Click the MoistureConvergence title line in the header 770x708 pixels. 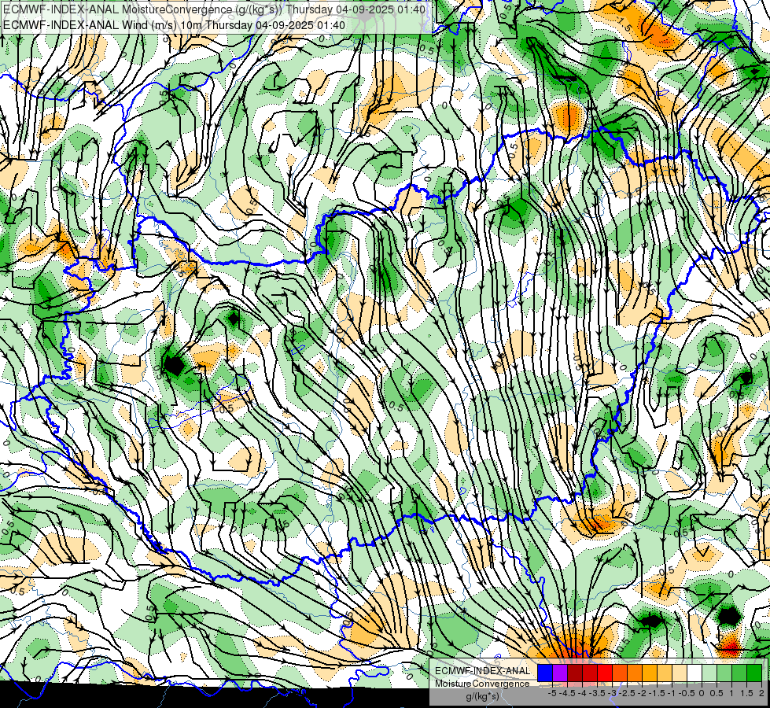[x=214, y=9]
